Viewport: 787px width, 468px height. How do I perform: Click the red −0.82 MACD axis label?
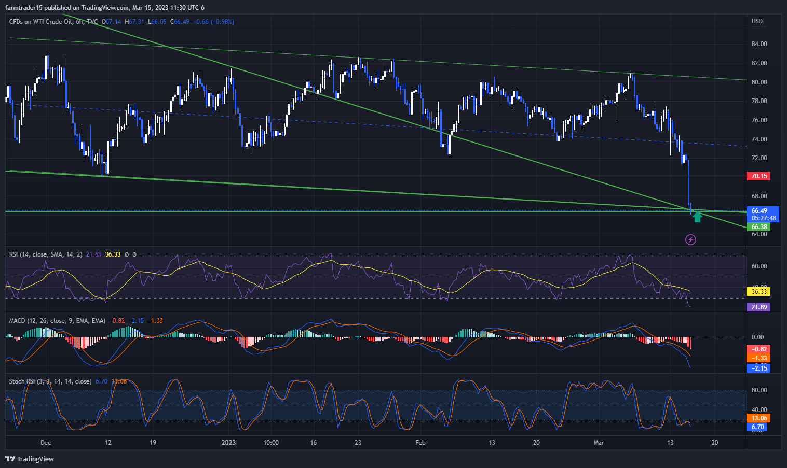pos(758,349)
